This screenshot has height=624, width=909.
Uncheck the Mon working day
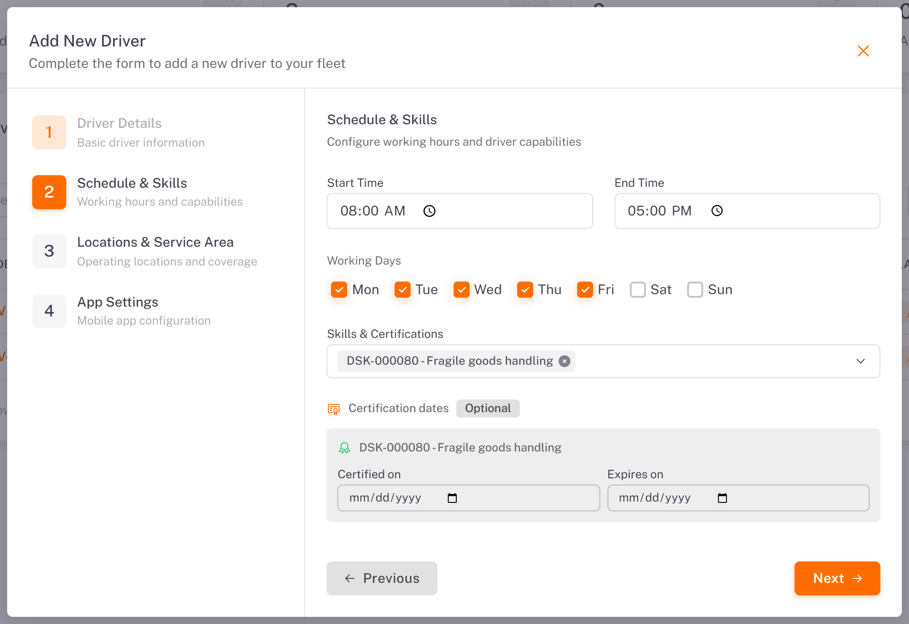coord(339,290)
